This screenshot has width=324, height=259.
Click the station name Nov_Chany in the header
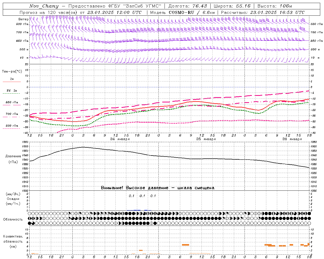[x=44, y=6]
